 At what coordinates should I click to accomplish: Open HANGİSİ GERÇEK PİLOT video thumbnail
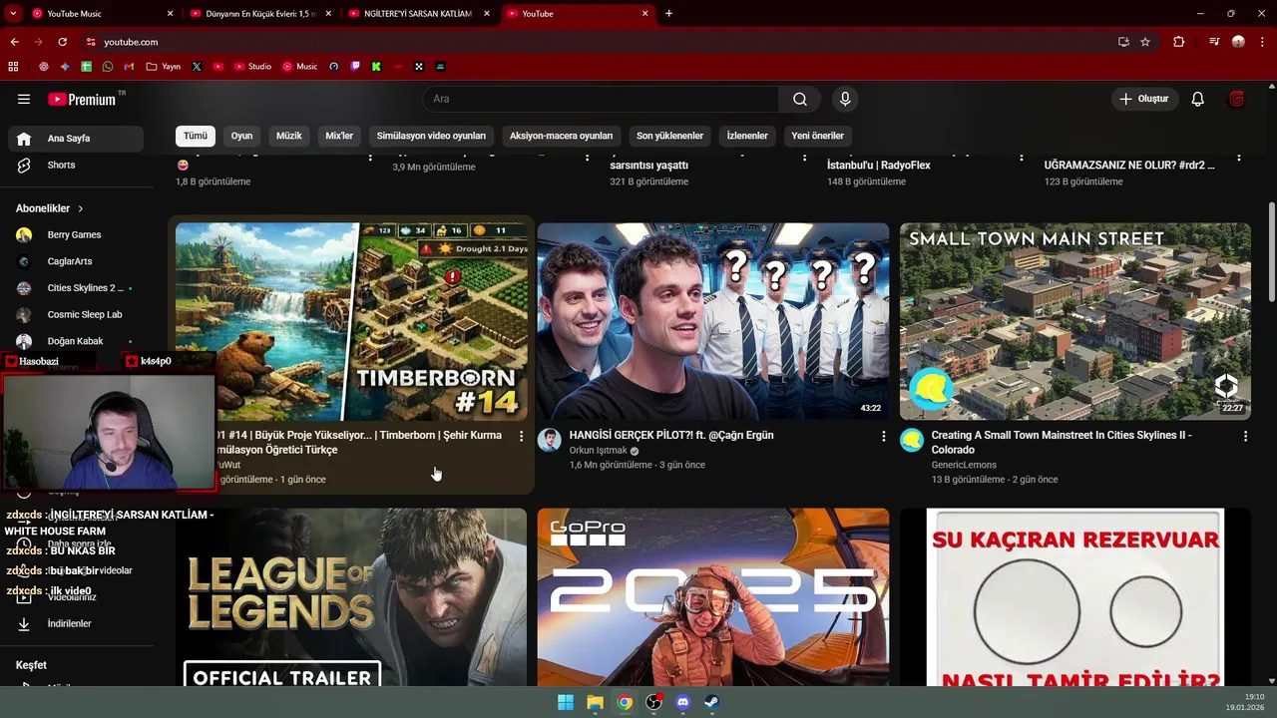(x=713, y=321)
